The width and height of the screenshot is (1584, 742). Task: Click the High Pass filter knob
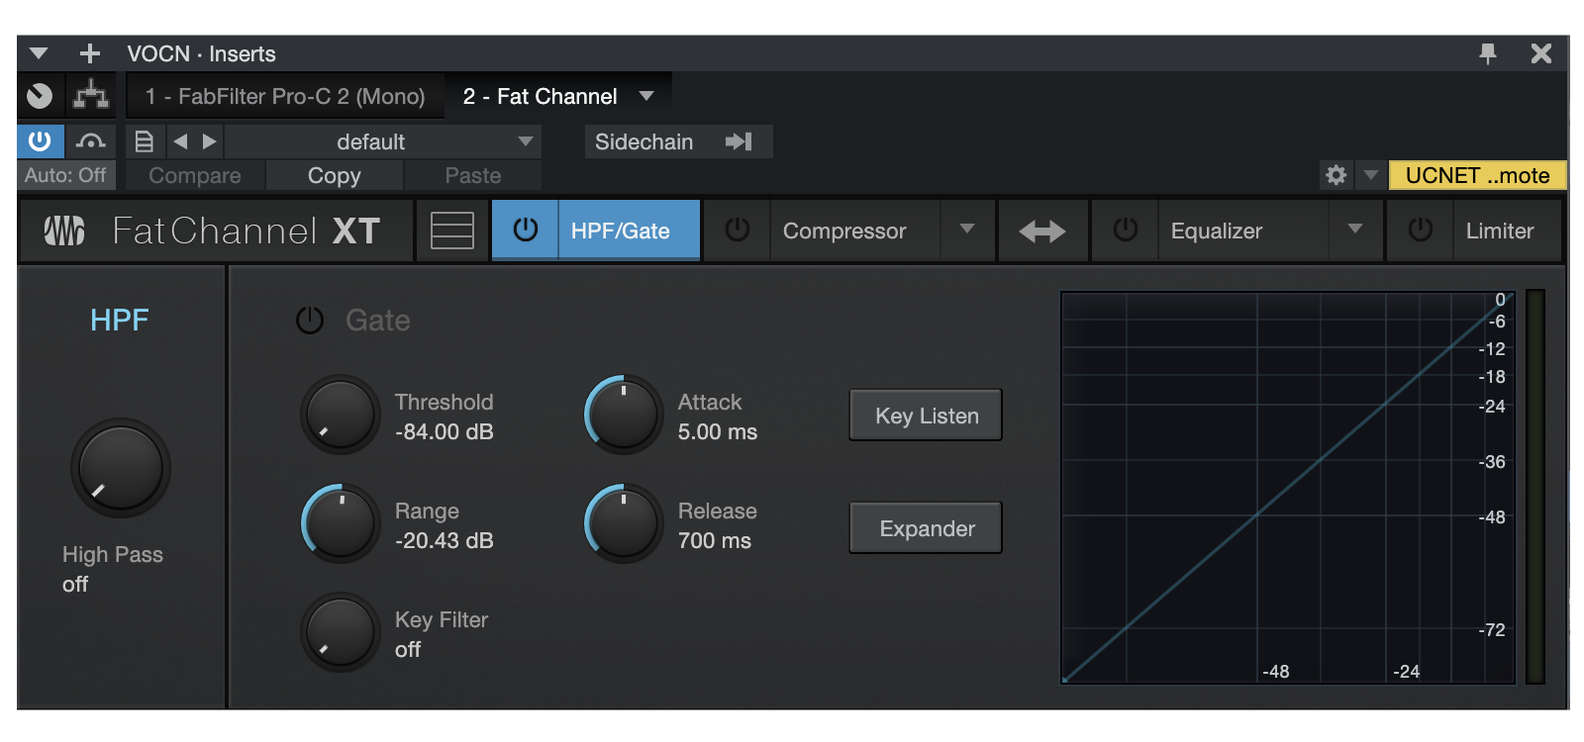(121, 468)
